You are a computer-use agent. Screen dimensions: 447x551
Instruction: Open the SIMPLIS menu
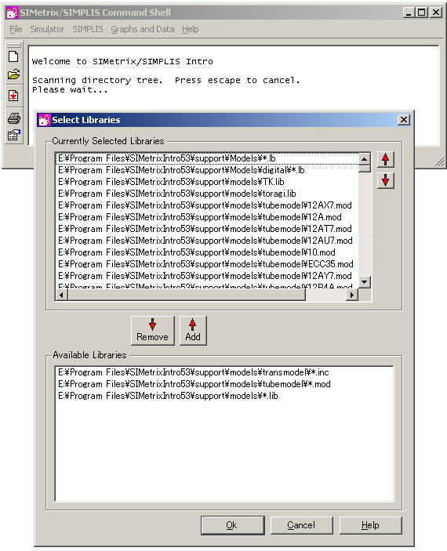tap(88, 29)
